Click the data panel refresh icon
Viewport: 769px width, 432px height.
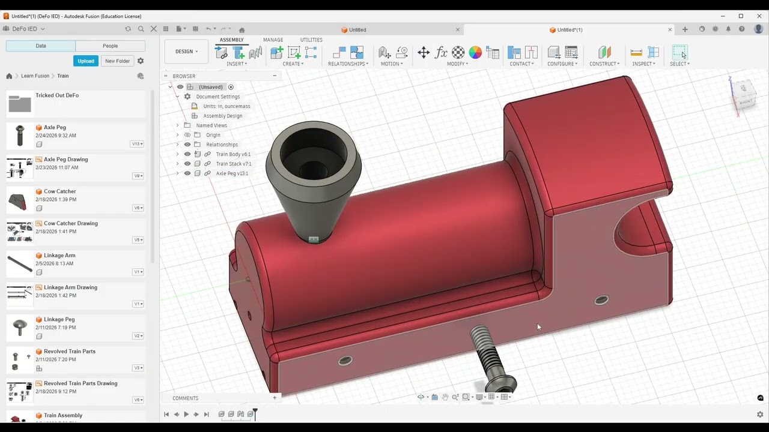pos(128,29)
